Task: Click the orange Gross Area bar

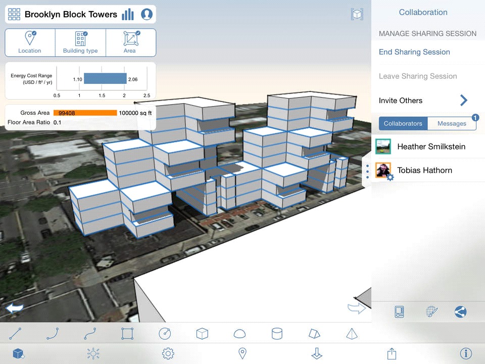Action: click(85, 113)
